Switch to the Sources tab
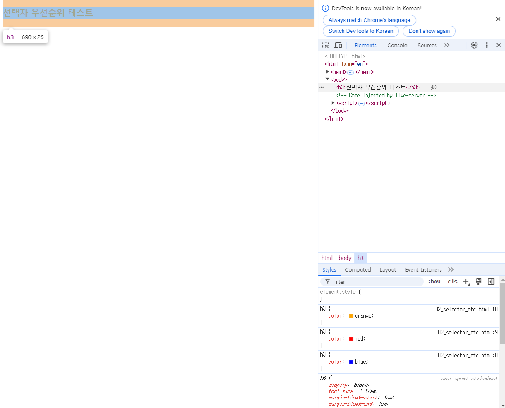This screenshot has height=408, width=505. pos(427,46)
